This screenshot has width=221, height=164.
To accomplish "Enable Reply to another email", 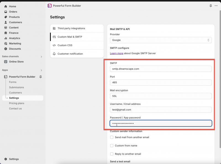I will click(x=112, y=154).
